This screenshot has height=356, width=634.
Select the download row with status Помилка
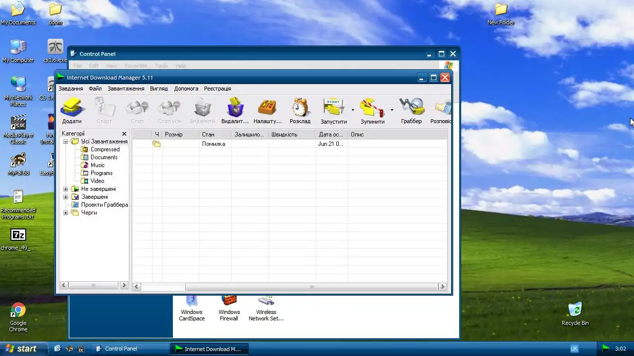click(x=290, y=144)
